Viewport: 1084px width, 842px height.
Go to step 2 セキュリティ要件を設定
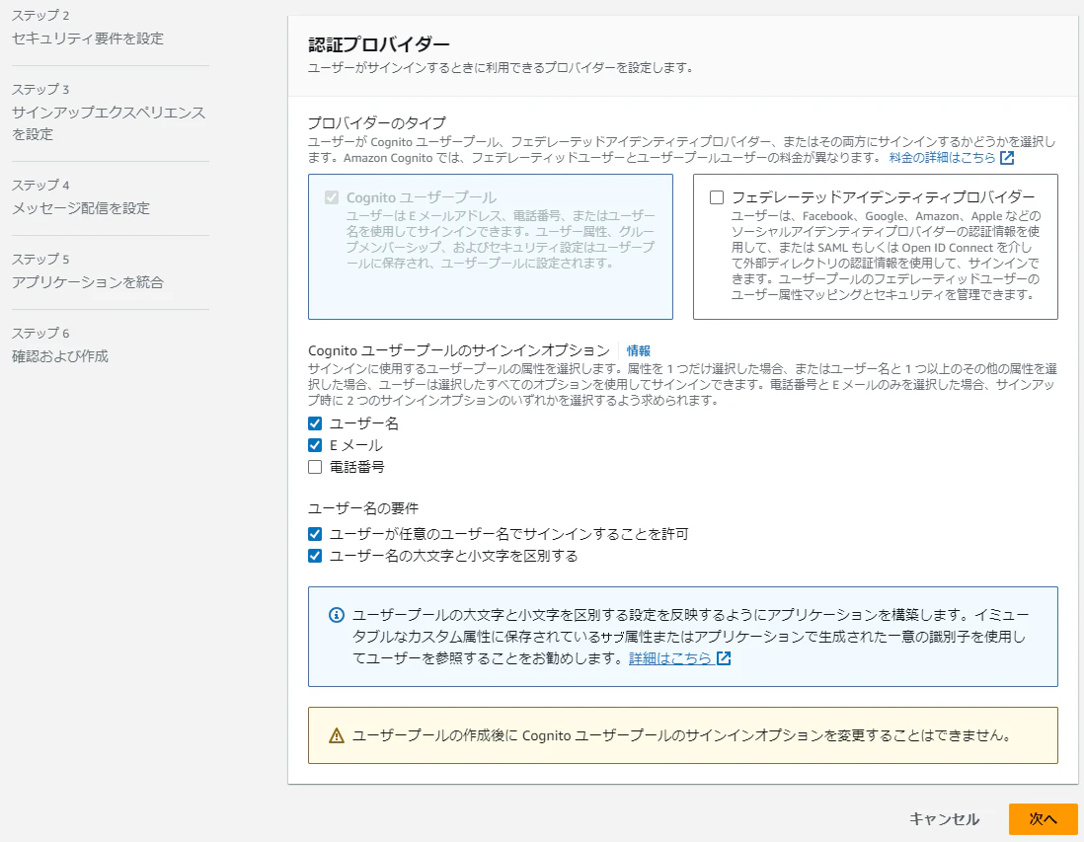88,38
